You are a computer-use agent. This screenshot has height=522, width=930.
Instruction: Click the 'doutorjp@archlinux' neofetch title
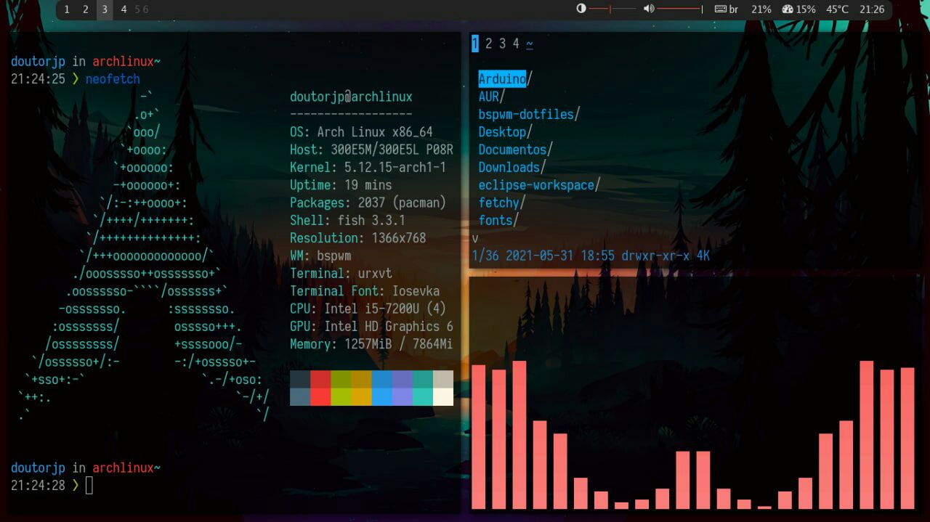coord(351,97)
